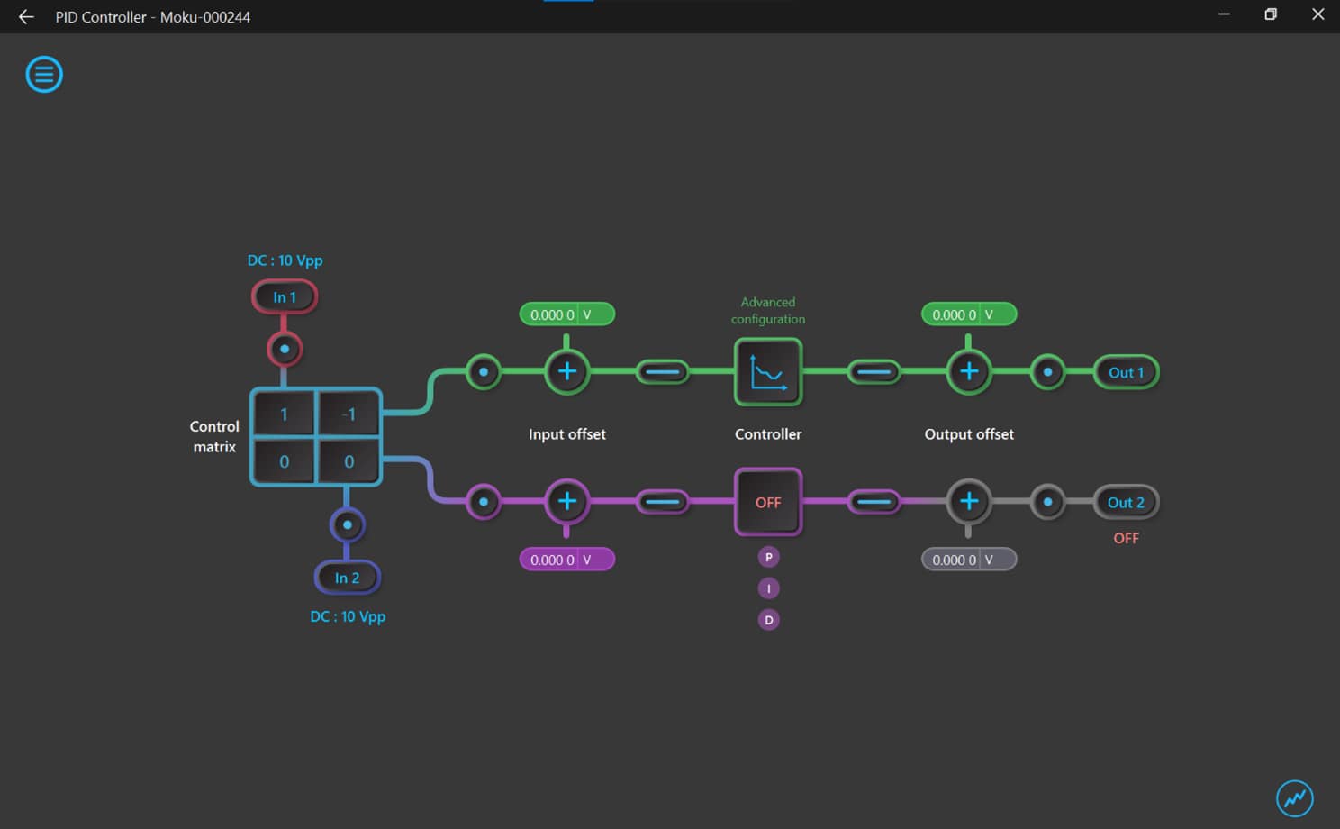The height and width of the screenshot is (829, 1340).
Task: Open Out 1 output settings
Action: click(x=1126, y=372)
